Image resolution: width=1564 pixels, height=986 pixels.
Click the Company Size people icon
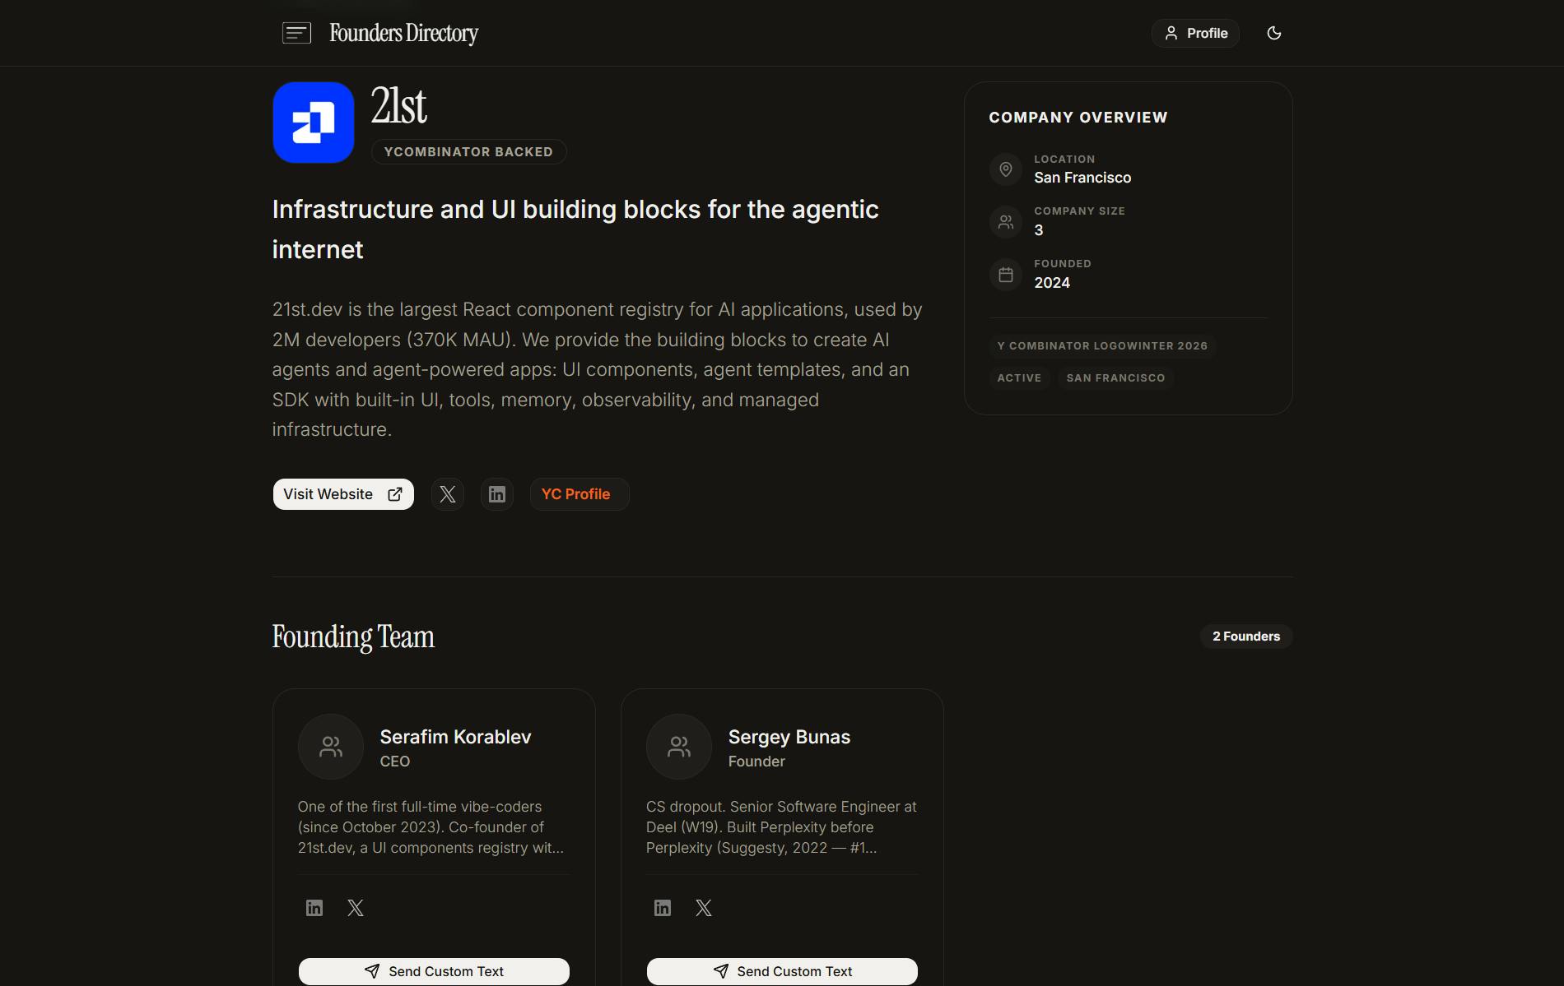pos(1005,222)
